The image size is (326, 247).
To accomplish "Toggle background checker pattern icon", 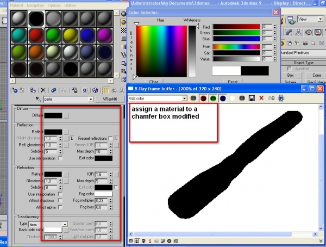I will coord(124,30).
